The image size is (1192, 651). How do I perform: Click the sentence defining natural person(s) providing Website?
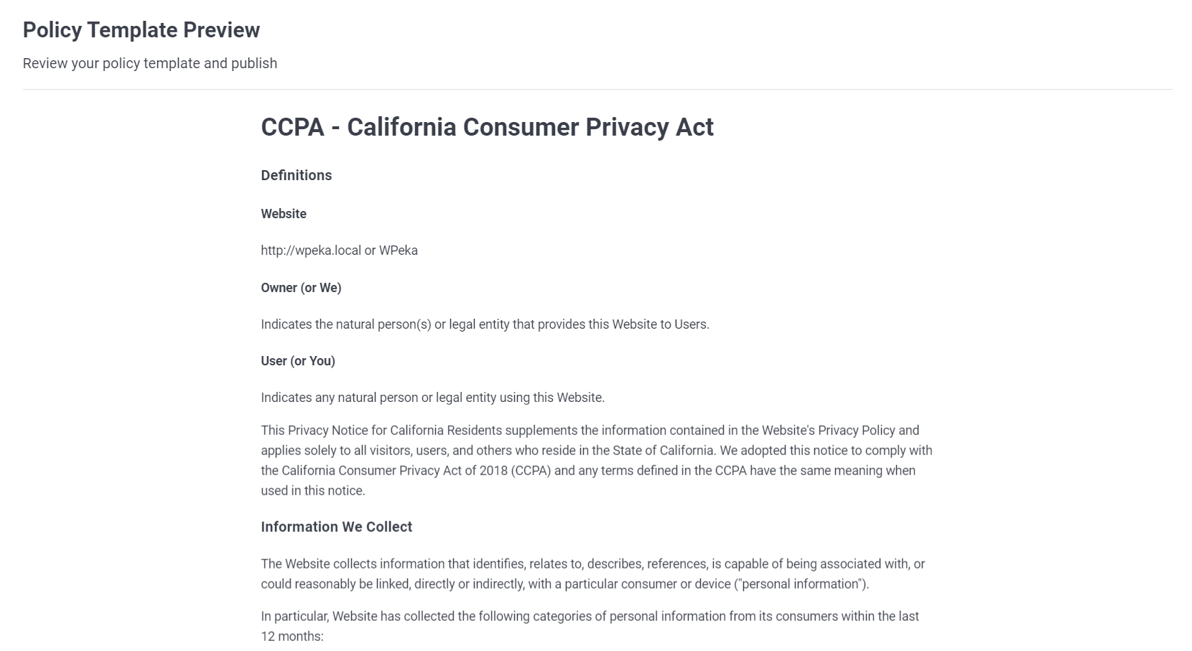coord(485,324)
